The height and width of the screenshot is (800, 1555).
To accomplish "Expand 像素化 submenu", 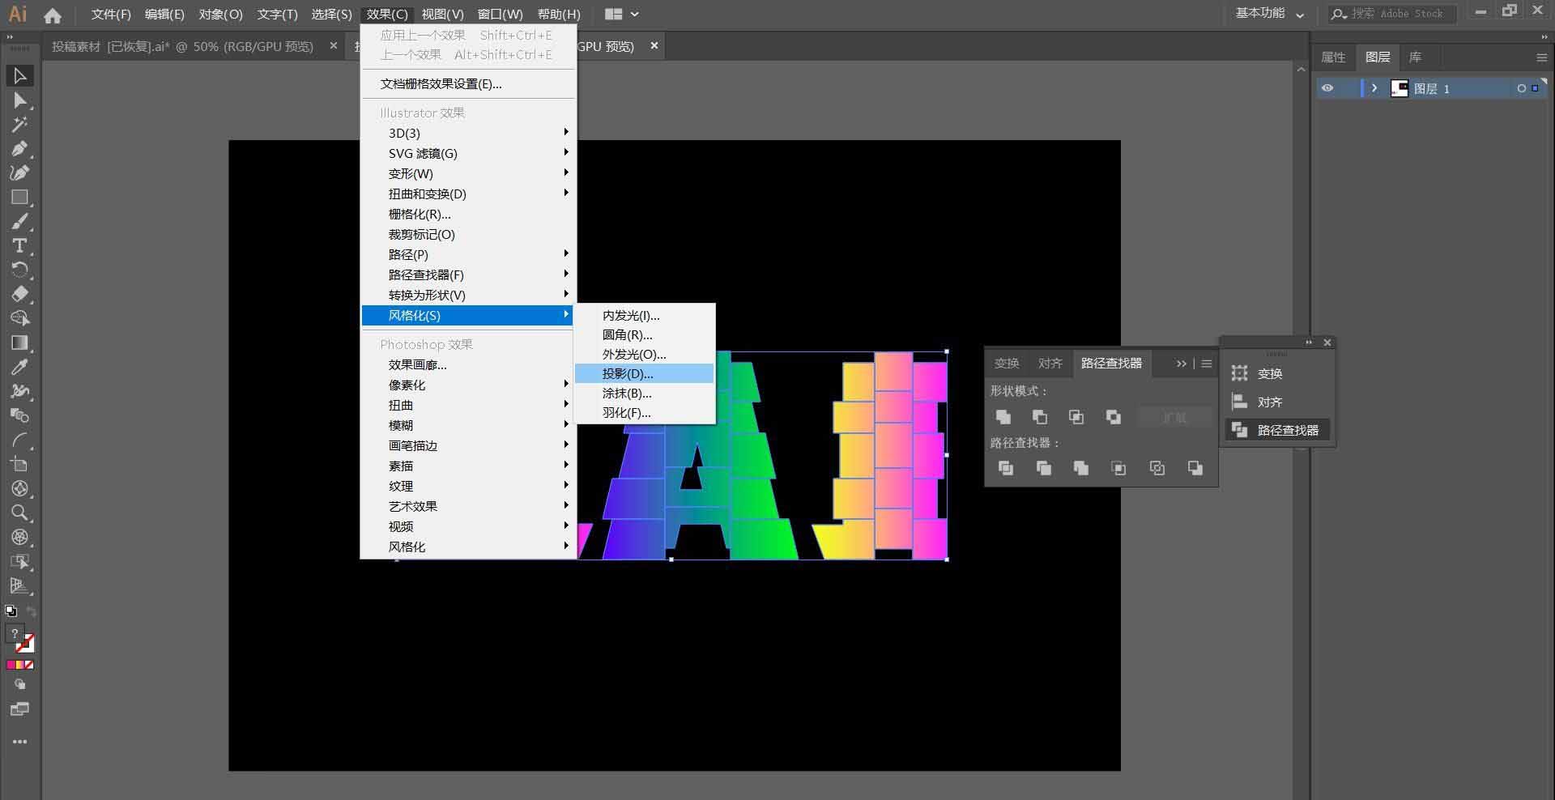I will 467,385.
